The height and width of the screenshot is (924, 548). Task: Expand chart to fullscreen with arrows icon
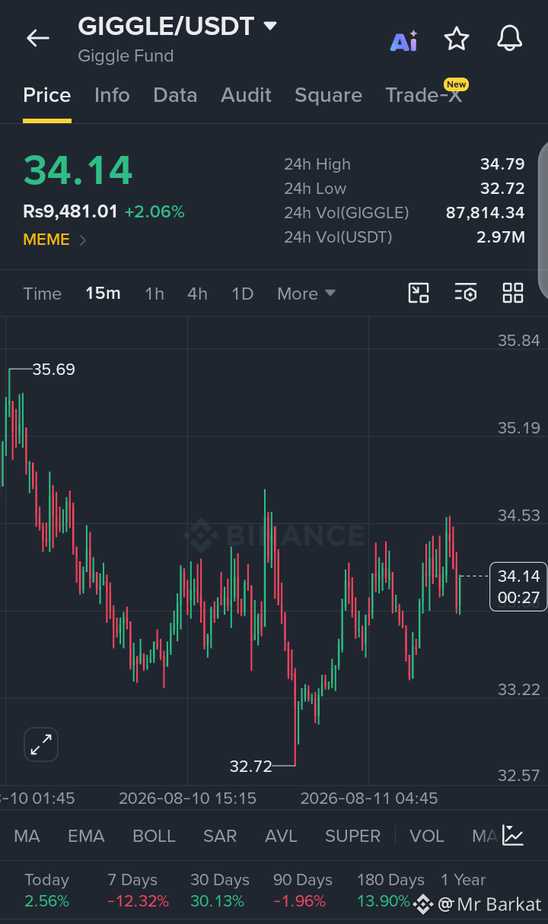coord(41,745)
